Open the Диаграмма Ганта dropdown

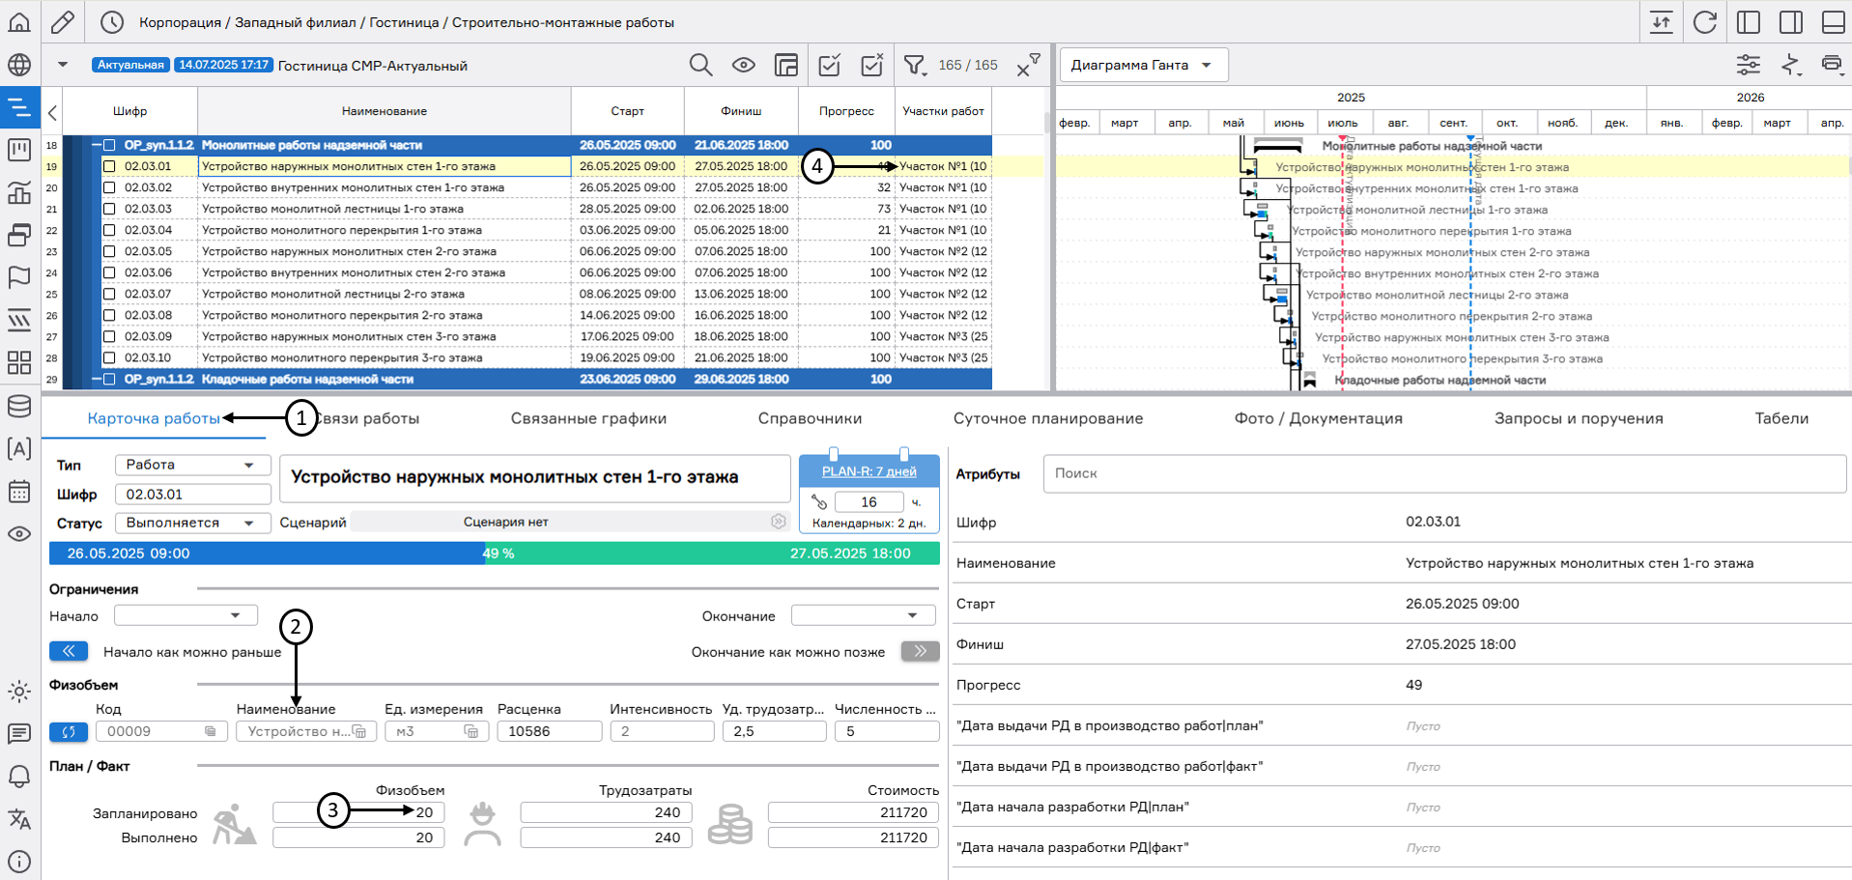(1143, 65)
